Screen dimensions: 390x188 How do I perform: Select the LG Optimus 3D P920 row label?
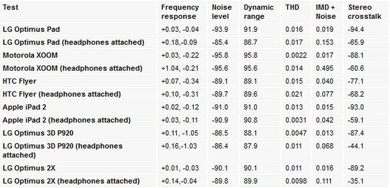(x=38, y=133)
